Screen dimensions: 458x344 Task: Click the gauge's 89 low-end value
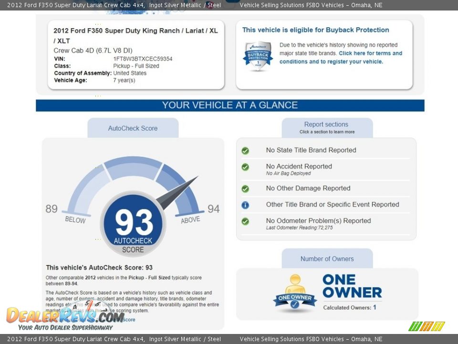[52, 209]
